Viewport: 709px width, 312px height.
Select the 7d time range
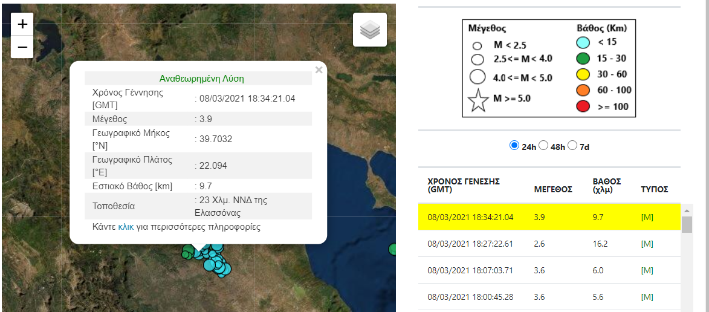(572, 145)
